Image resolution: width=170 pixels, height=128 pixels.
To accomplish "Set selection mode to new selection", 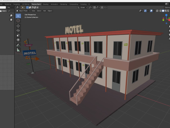I will tap(27, 7).
